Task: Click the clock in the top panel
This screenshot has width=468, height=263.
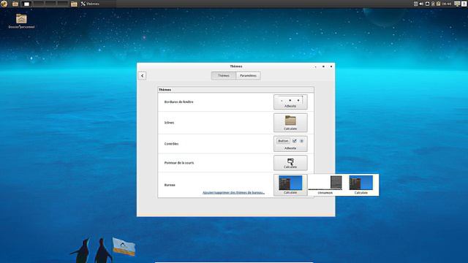Action: [x=447, y=4]
